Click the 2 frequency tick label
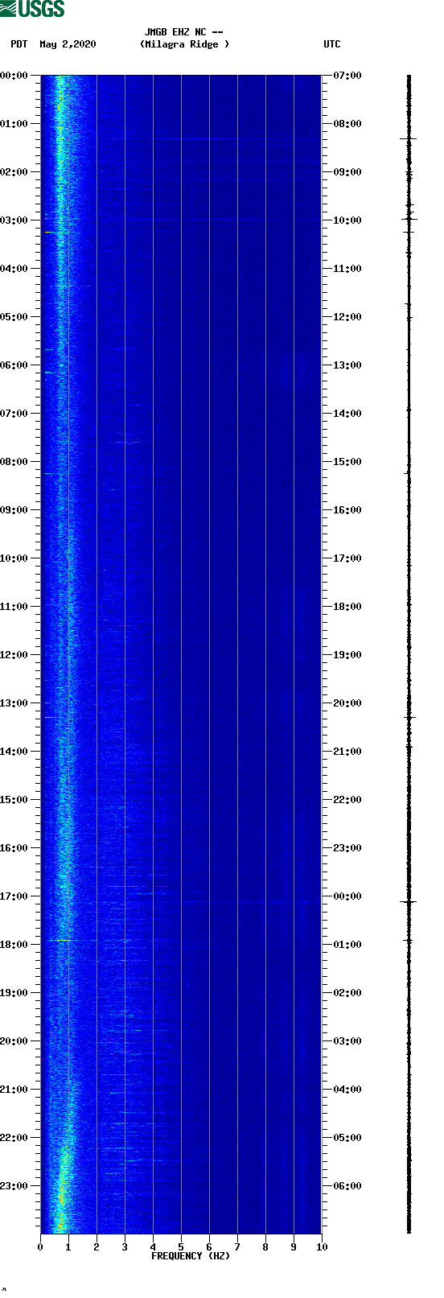 [x=97, y=1247]
